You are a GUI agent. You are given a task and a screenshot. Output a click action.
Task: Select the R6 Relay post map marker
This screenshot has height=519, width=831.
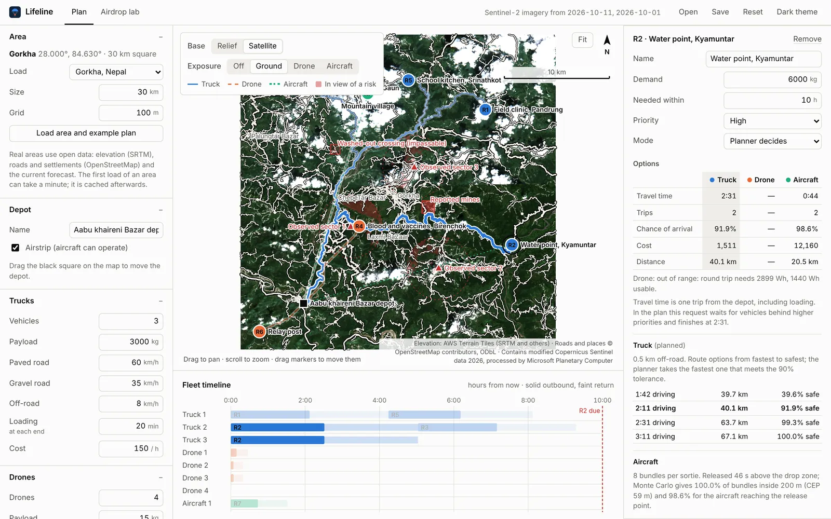[259, 332]
